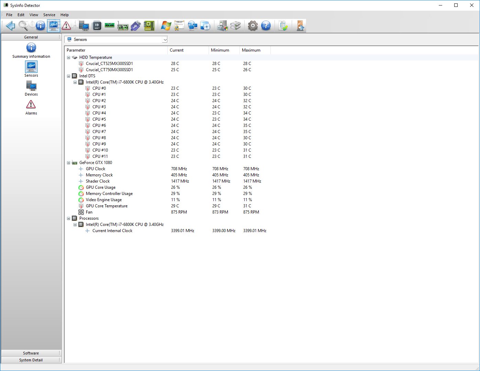This screenshot has width=480, height=371.
Task: Open the blue question mark help icon
Action: [266, 26]
